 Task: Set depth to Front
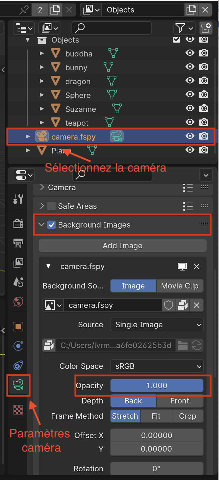(x=180, y=401)
